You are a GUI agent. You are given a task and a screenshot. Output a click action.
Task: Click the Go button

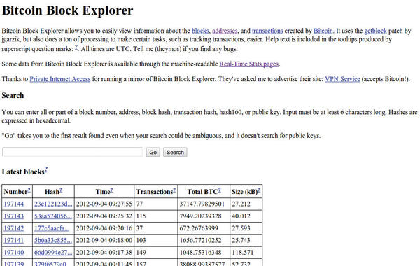[x=153, y=152]
